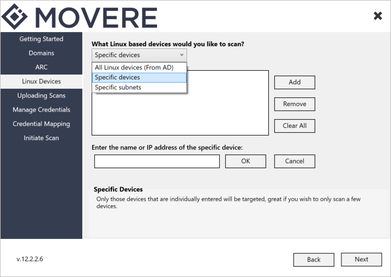Viewport: 391px width, 277px height.
Task: Choose All Linux devices (From AD) option
Action: tap(139, 67)
